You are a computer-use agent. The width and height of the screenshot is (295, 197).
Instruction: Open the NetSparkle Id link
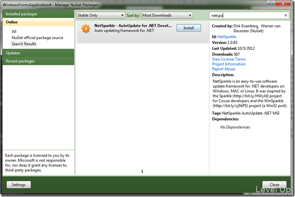tap(227, 37)
